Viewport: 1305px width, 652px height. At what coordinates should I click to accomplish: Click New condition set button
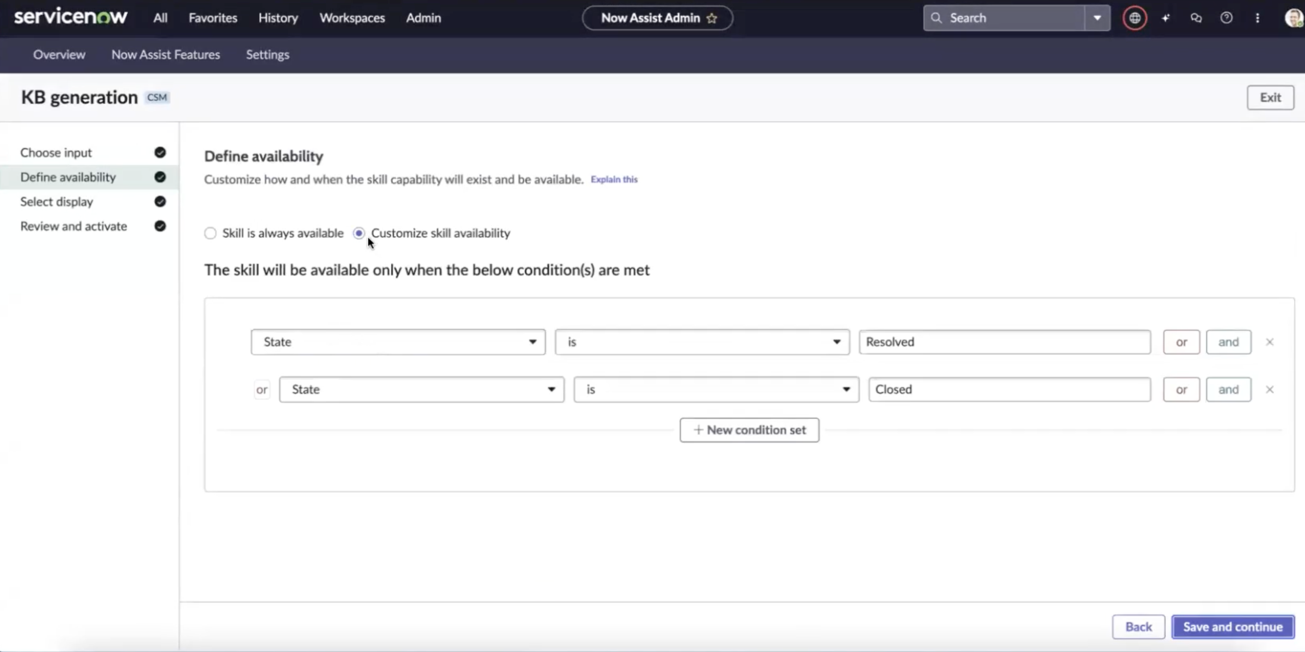[749, 430]
